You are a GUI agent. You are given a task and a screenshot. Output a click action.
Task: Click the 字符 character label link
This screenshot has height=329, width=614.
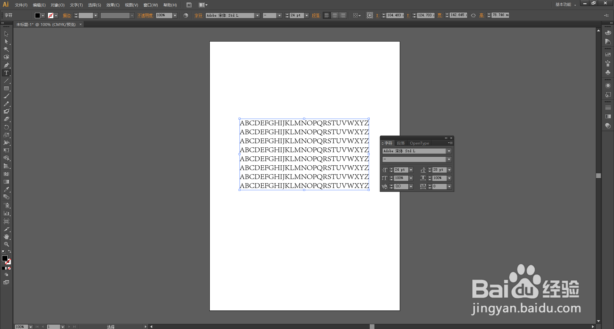198,15
